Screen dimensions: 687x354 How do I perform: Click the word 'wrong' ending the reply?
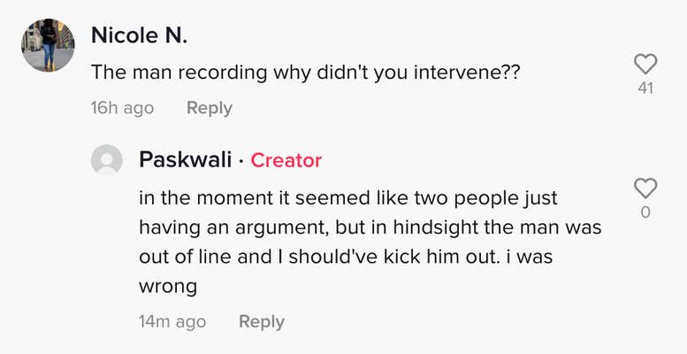click(x=168, y=287)
